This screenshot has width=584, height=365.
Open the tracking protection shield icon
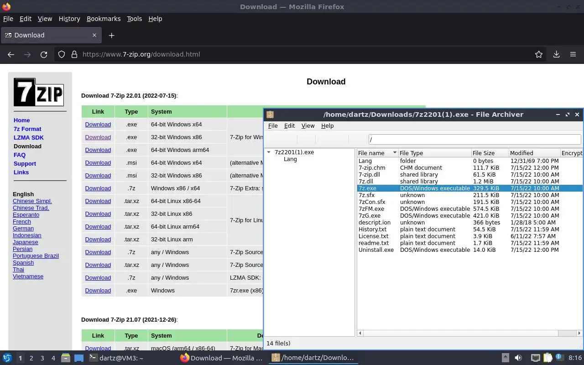(62, 54)
